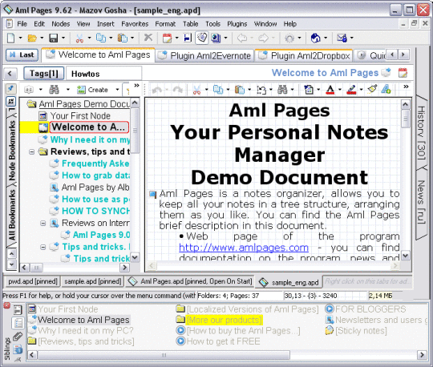Open the font color dropdown arrow
This screenshot has height=367, width=433.
pos(340,90)
